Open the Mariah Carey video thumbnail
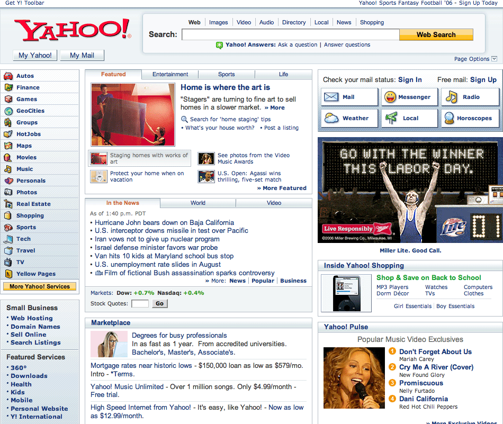503x424 pixels. coord(354,378)
